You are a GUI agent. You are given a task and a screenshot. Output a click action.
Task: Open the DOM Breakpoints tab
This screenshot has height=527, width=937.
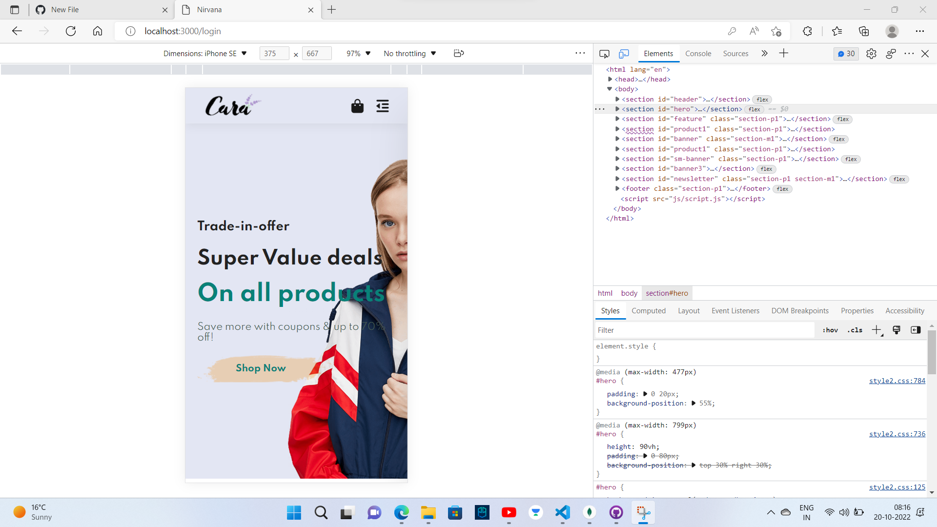(800, 311)
